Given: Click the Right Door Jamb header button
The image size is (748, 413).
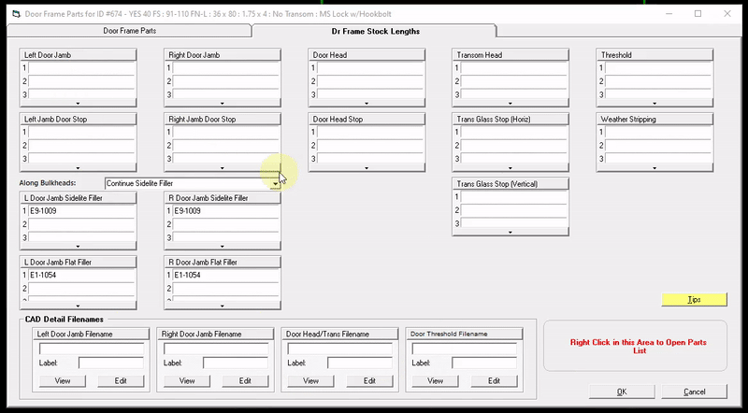Looking at the screenshot, I should 223,55.
